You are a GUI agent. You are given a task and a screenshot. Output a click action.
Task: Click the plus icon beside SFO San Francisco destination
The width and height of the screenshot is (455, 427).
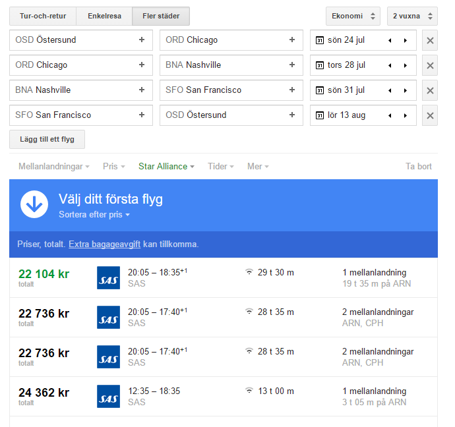tap(291, 90)
